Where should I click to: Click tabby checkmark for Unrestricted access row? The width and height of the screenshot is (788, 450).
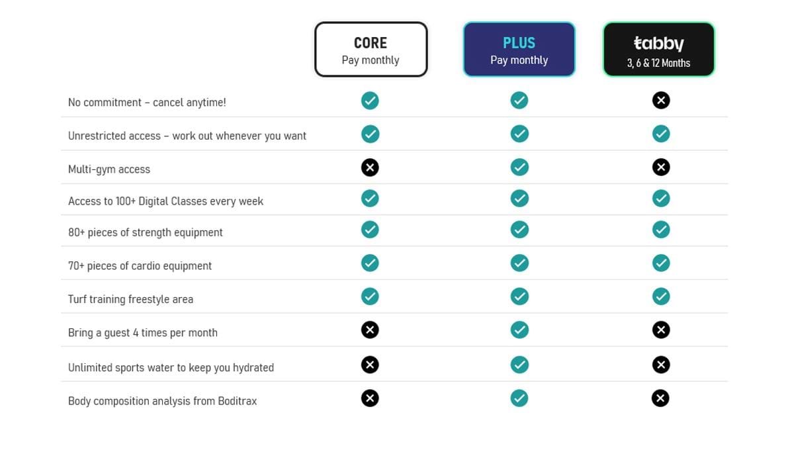[x=660, y=134]
